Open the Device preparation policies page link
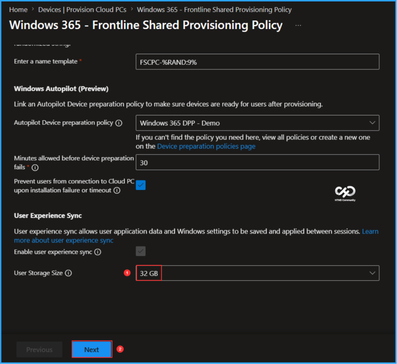The height and width of the screenshot is (364, 397). tap(206, 146)
